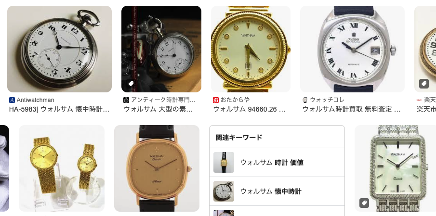
Task: Open the pair of gold watches image
Action: tap(62, 168)
